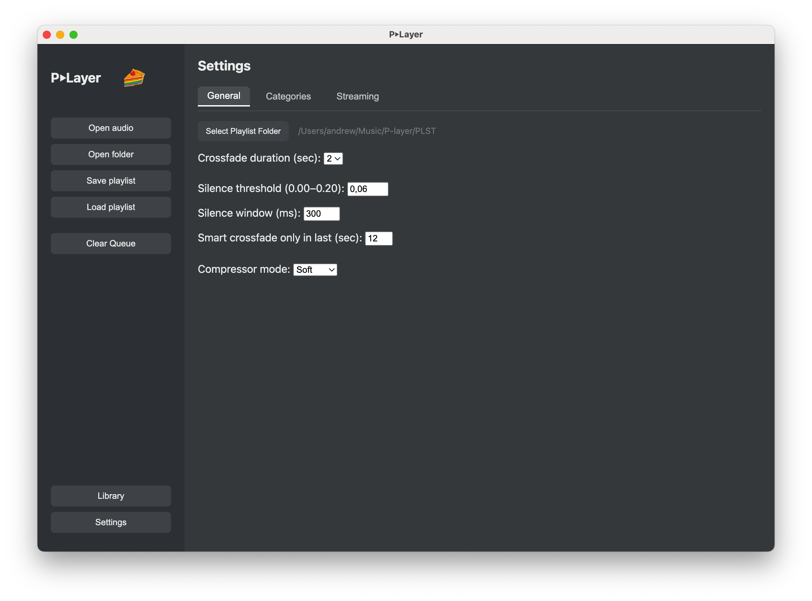Viewport: 812px width, 601px height.
Task: Click the Silence threshold input field
Action: click(x=367, y=189)
